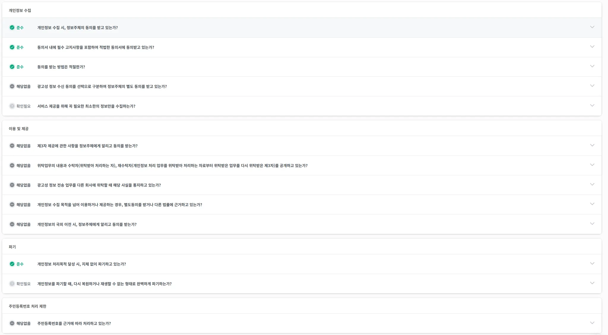The width and height of the screenshot is (608, 335).
Task: Click '이용 및 제공' section header
Action: coord(19,129)
